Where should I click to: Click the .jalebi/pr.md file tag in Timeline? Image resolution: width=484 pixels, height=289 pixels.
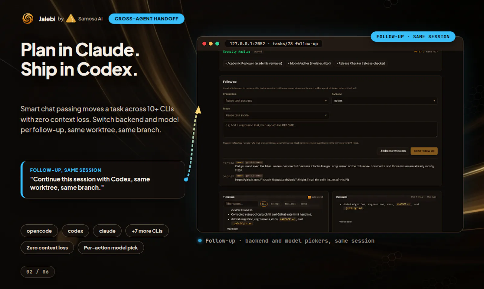click(x=243, y=223)
